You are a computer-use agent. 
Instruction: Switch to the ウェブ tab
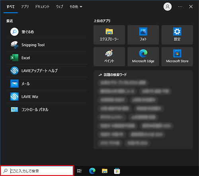click(59, 7)
